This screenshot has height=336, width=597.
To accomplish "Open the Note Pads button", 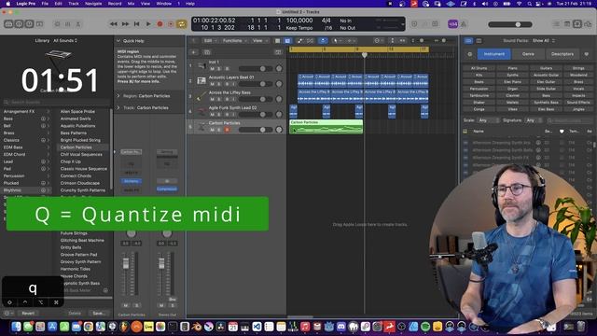I will coord(567,24).
